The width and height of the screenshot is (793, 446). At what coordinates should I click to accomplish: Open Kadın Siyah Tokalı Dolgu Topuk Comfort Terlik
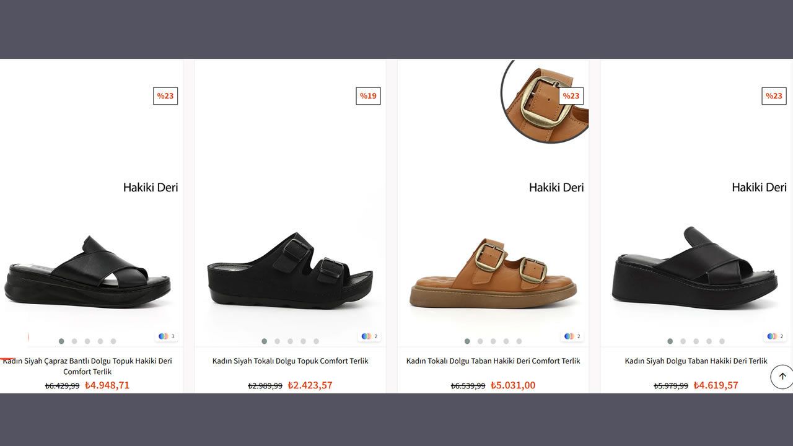tap(290, 361)
